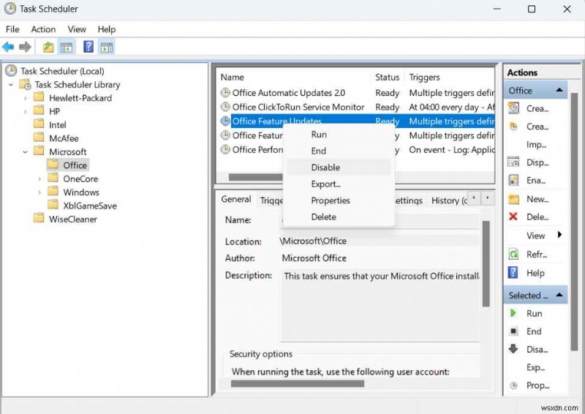Open the File menu
This screenshot has height=414, width=585.
(x=12, y=29)
